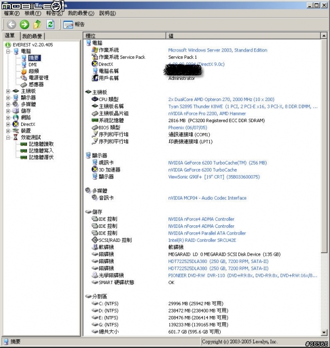The width and height of the screenshot is (330, 348).
Task: Click the 軟碟機 floppy drive icon
Action: (x=95, y=247)
